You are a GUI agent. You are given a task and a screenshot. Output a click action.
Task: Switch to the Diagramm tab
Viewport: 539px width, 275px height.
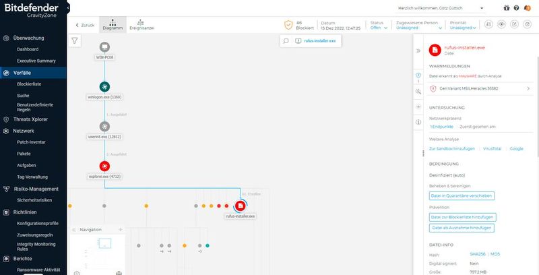point(113,25)
